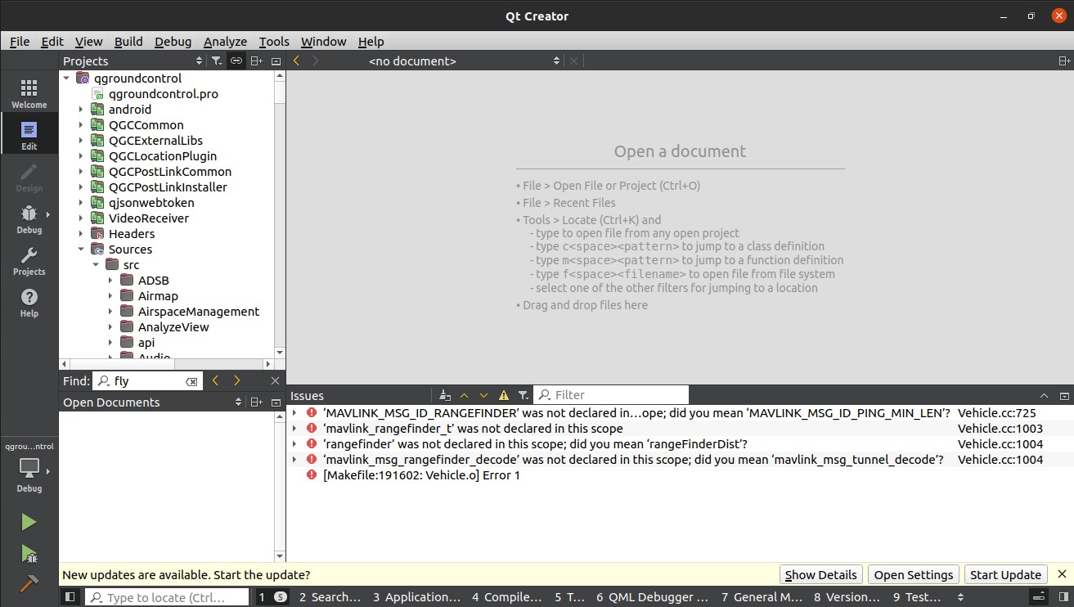Viewport: 1074px width, 607px height.
Task: Clear the 'fly' find text
Action: (191, 381)
